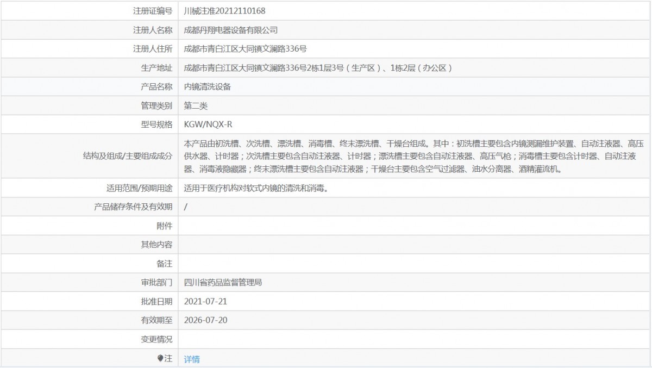The image size is (652, 368).
Task: Open the 详情 link
Action: [192, 359]
